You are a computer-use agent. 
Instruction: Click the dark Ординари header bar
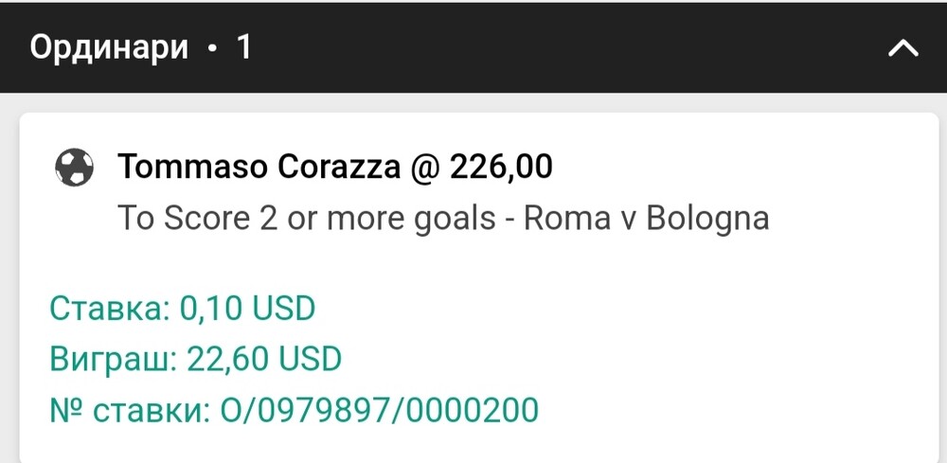tap(473, 47)
